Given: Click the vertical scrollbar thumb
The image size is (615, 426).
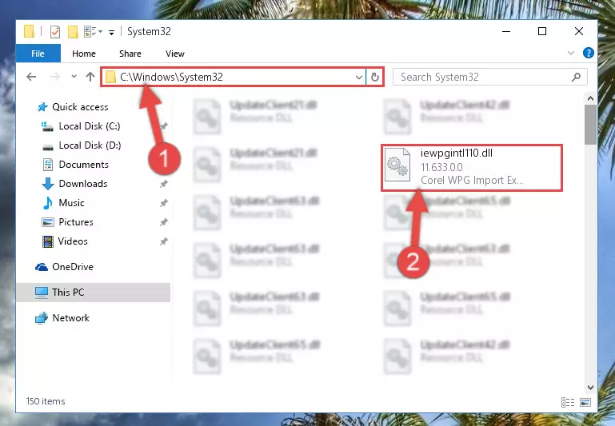Looking at the screenshot, I should pos(590,125).
